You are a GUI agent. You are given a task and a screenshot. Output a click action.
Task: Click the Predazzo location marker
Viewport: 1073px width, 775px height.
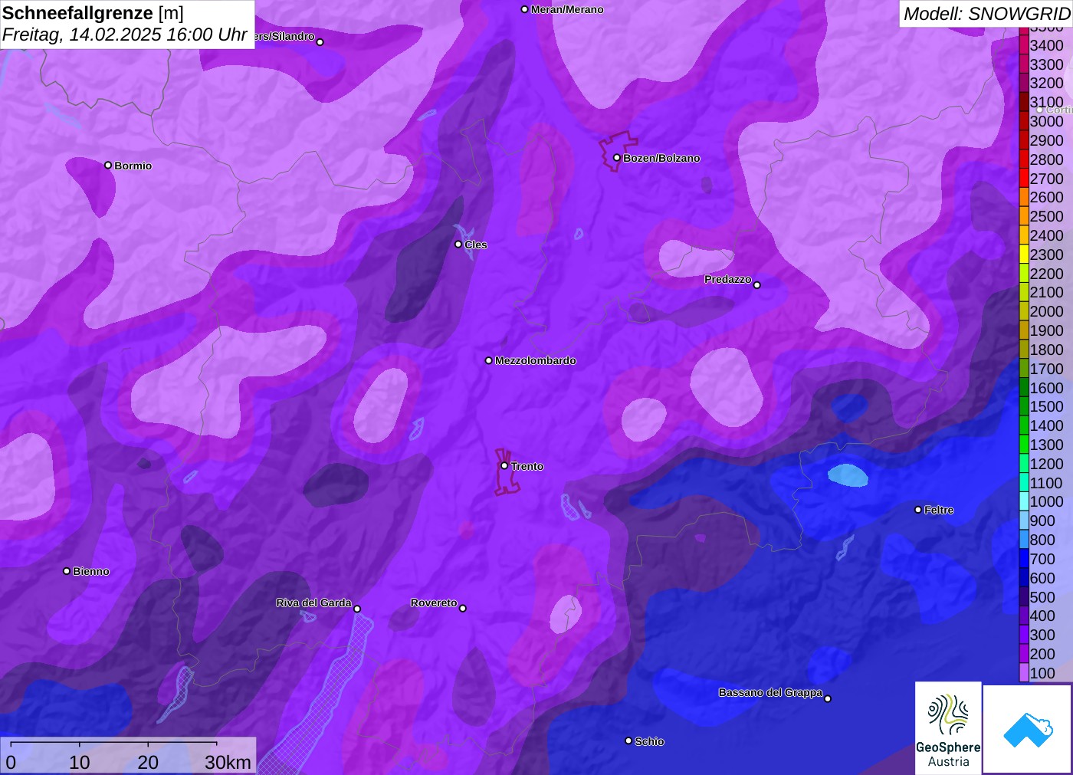click(757, 284)
